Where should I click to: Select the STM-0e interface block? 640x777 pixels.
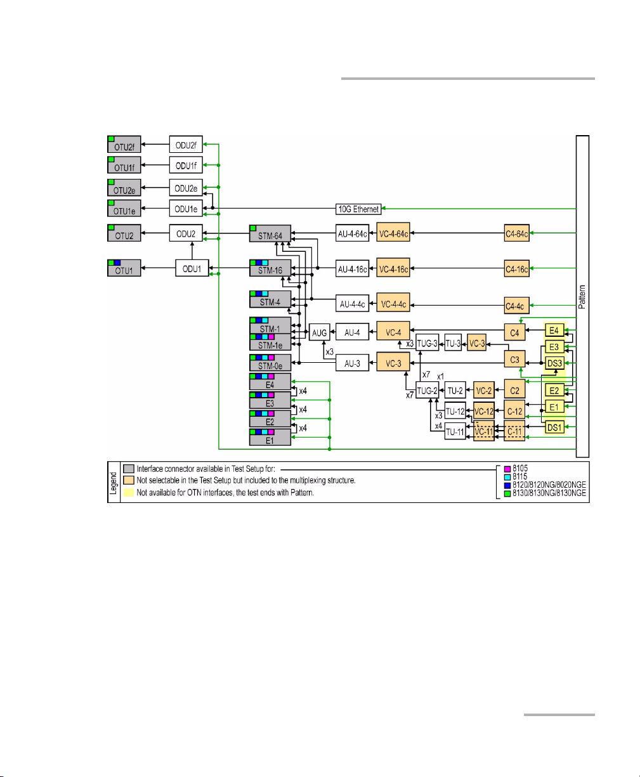(x=270, y=363)
